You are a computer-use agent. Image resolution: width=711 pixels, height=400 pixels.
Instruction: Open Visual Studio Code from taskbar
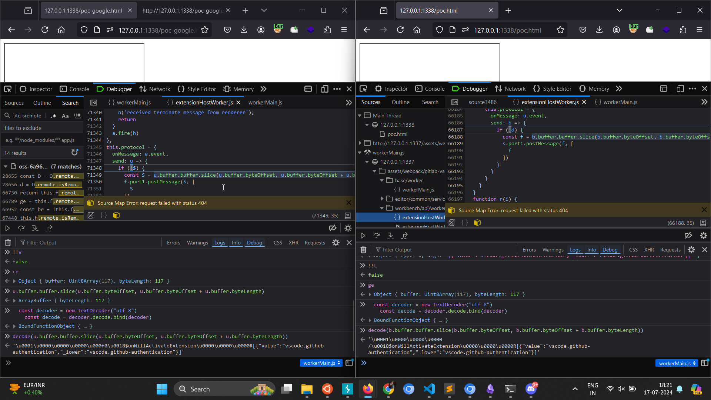(x=429, y=389)
